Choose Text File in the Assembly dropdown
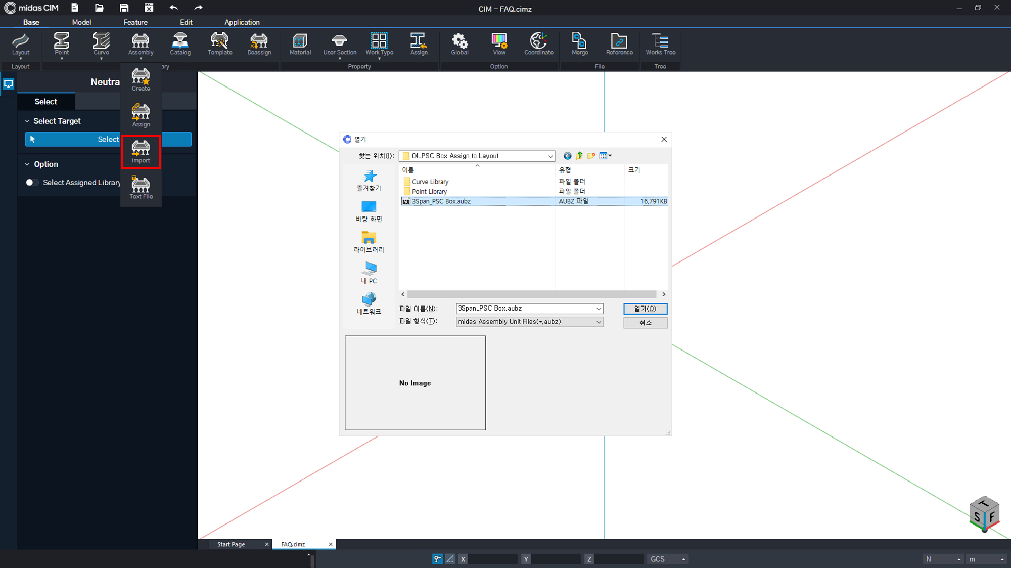 pyautogui.click(x=141, y=188)
